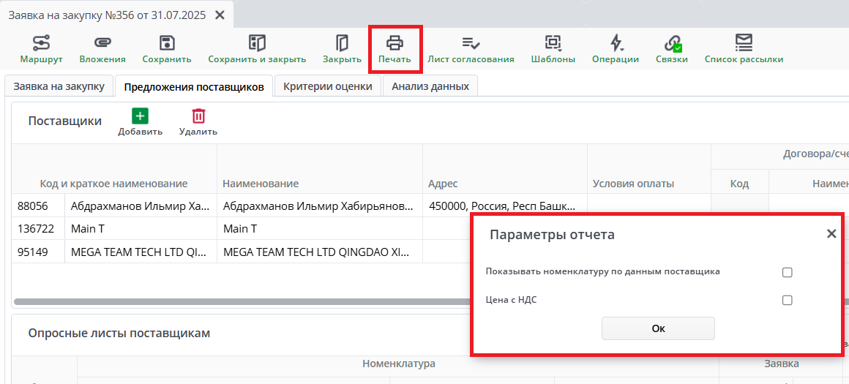Open the Связки links icon
The width and height of the screenshot is (849, 384).
coord(671,43)
